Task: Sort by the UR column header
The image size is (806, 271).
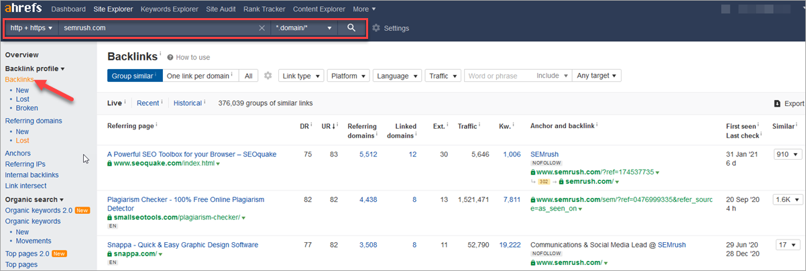Action: (x=328, y=126)
